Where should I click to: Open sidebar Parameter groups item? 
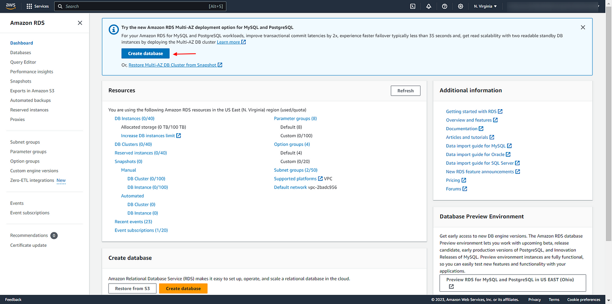28,152
